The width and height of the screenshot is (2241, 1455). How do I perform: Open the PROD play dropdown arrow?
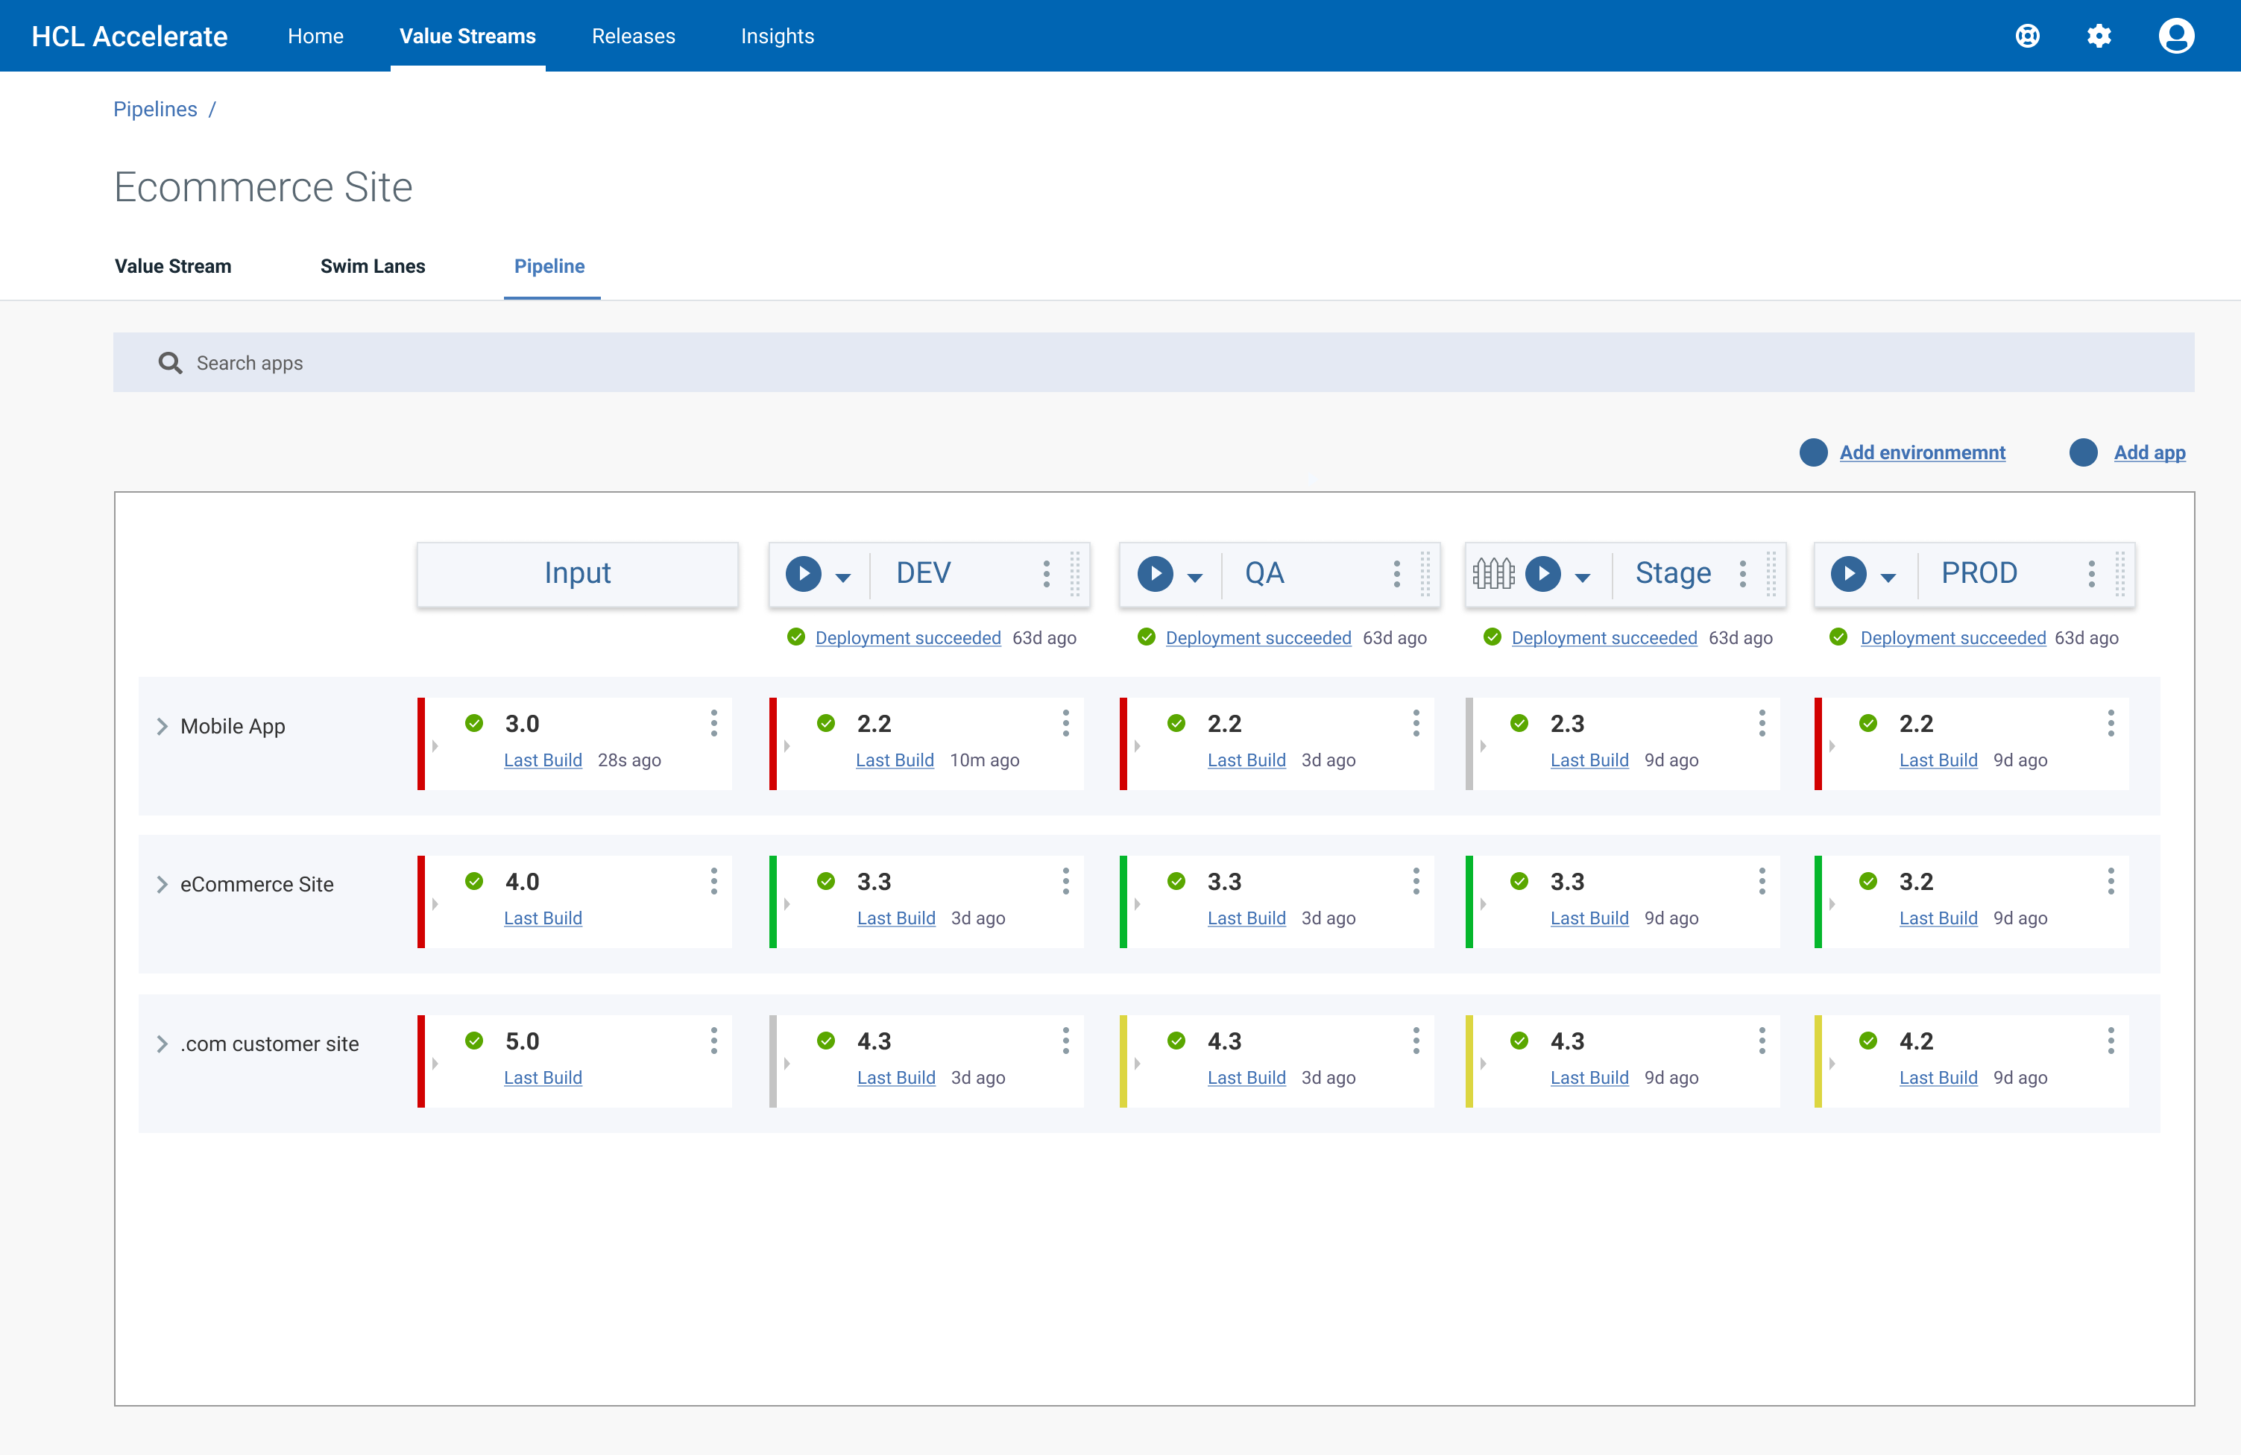[x=1888, y=577]
